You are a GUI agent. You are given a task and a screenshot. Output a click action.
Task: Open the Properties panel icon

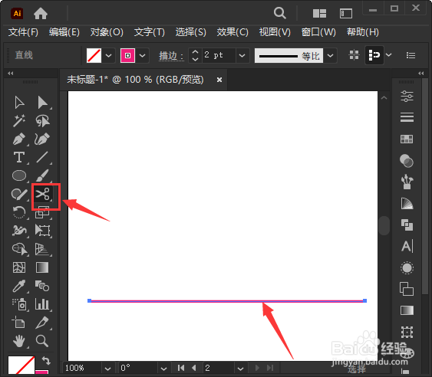(x=407, y=96)
